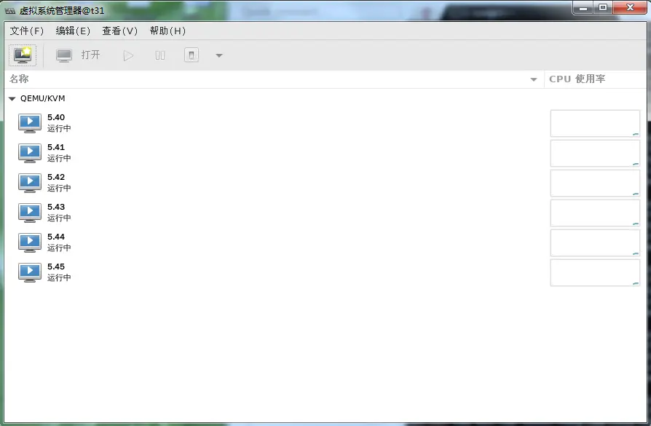Click the 运行中 status under 5.45
This screenshot has width=651, height=426.
click(x=59, y=277)
